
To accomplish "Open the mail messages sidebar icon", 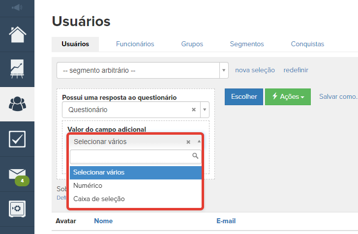I will [x=17, y=175].
